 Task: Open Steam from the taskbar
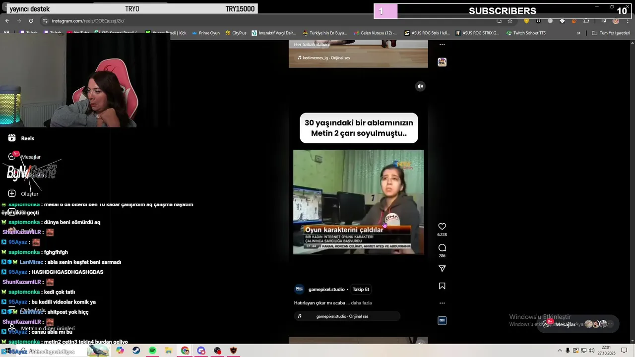point(136,351)
